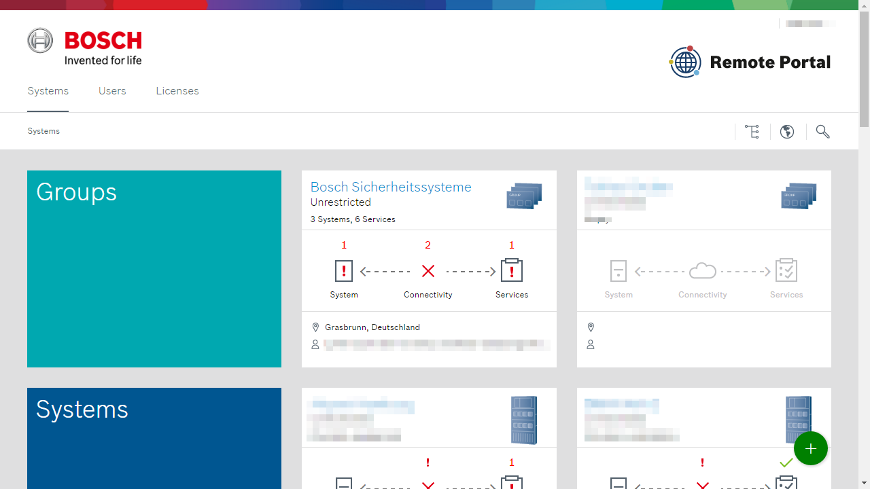Click the tree view icon in toolbar
The height and width of the screenshot is (489, 870).
tap(752, 132)
